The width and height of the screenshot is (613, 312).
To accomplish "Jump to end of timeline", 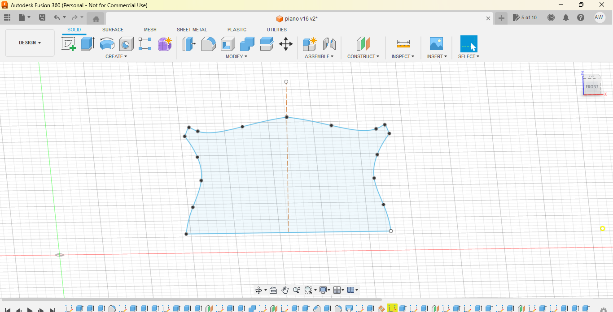I will point(53,310).
